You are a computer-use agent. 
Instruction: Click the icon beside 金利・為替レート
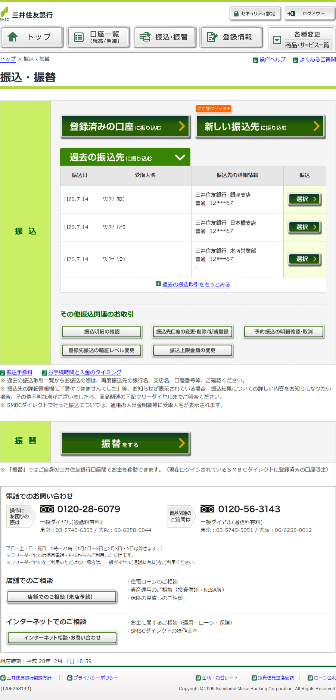(198, 678)
